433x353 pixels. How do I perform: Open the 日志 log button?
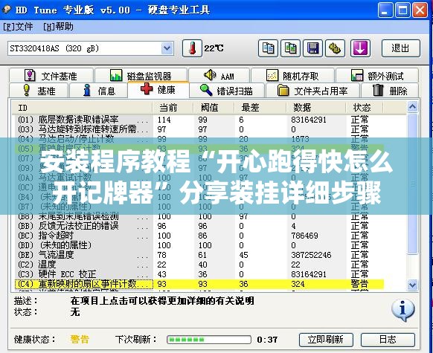[388, 340]
